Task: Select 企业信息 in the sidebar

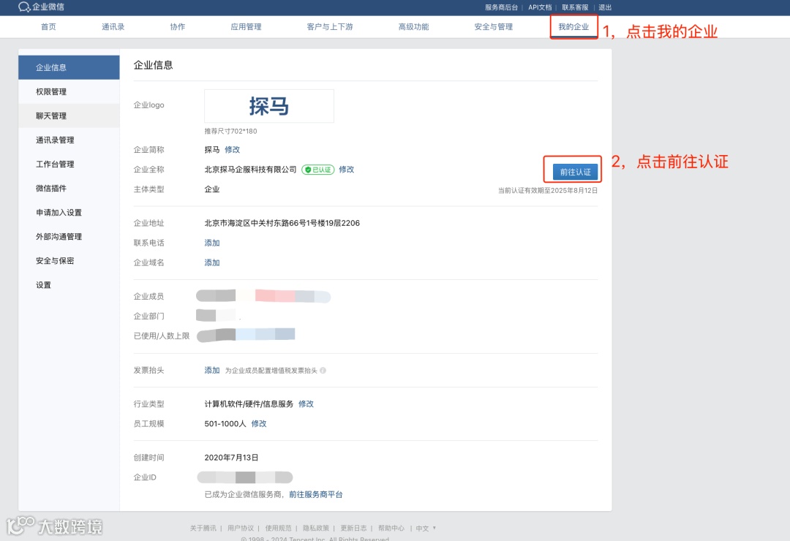Action: (69, 67)
